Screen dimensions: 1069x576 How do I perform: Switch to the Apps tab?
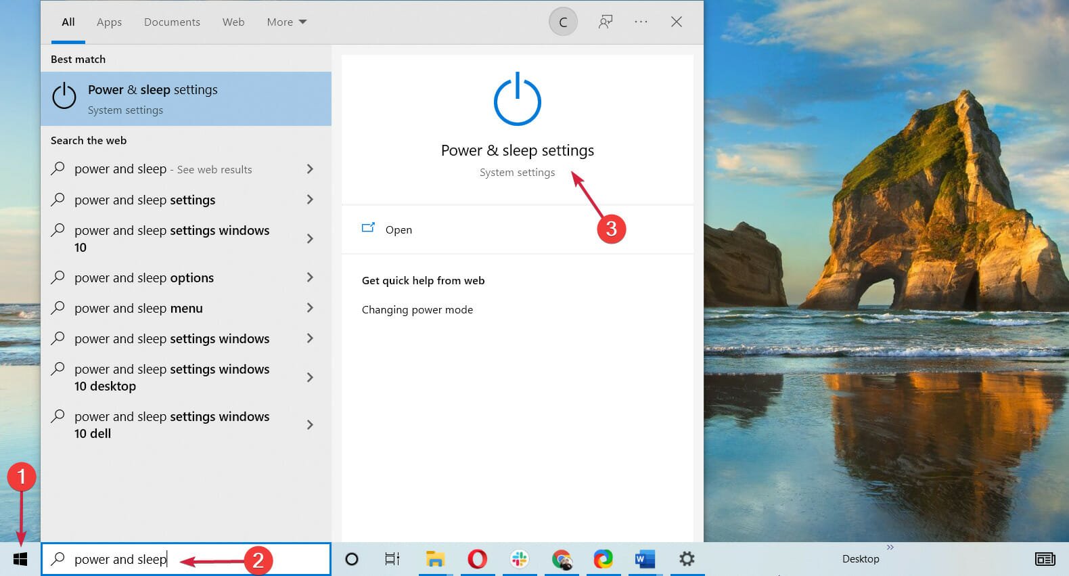point(109,22)
